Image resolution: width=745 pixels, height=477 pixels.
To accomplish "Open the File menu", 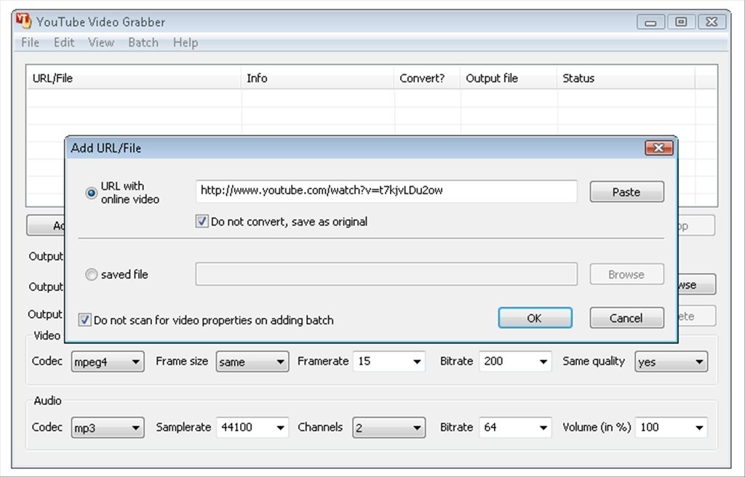I will (30, 42).
